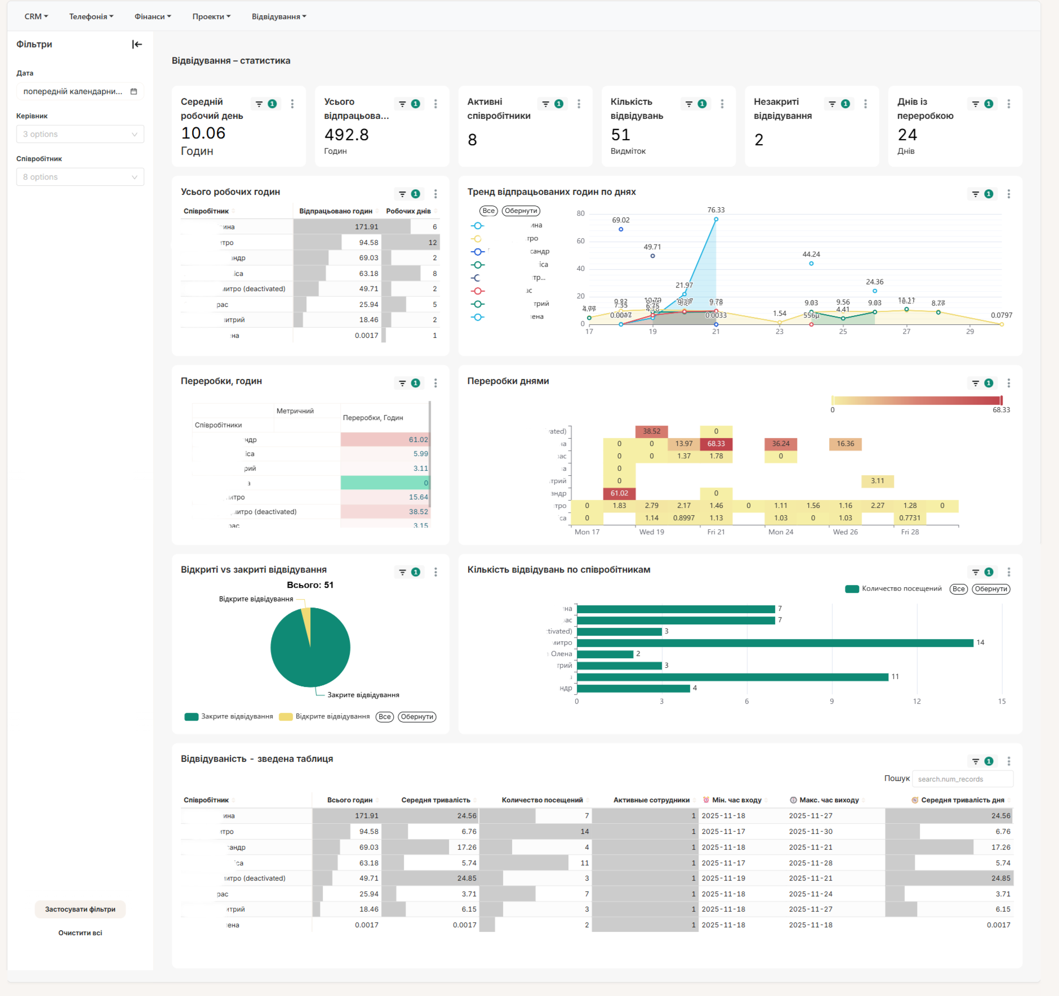Expand the Співробітник dropdown with 8 options
This screenshot has width=1059, height=996.
(x=80, y=177)
